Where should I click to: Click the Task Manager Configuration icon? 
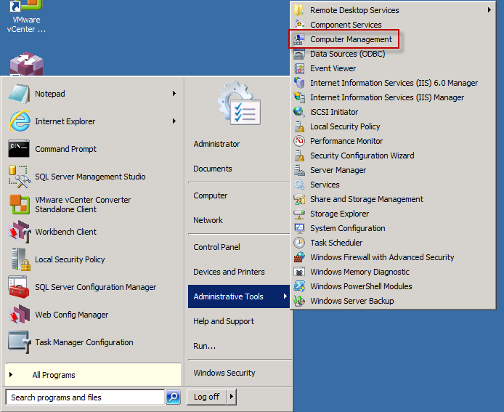click(20, 342)
